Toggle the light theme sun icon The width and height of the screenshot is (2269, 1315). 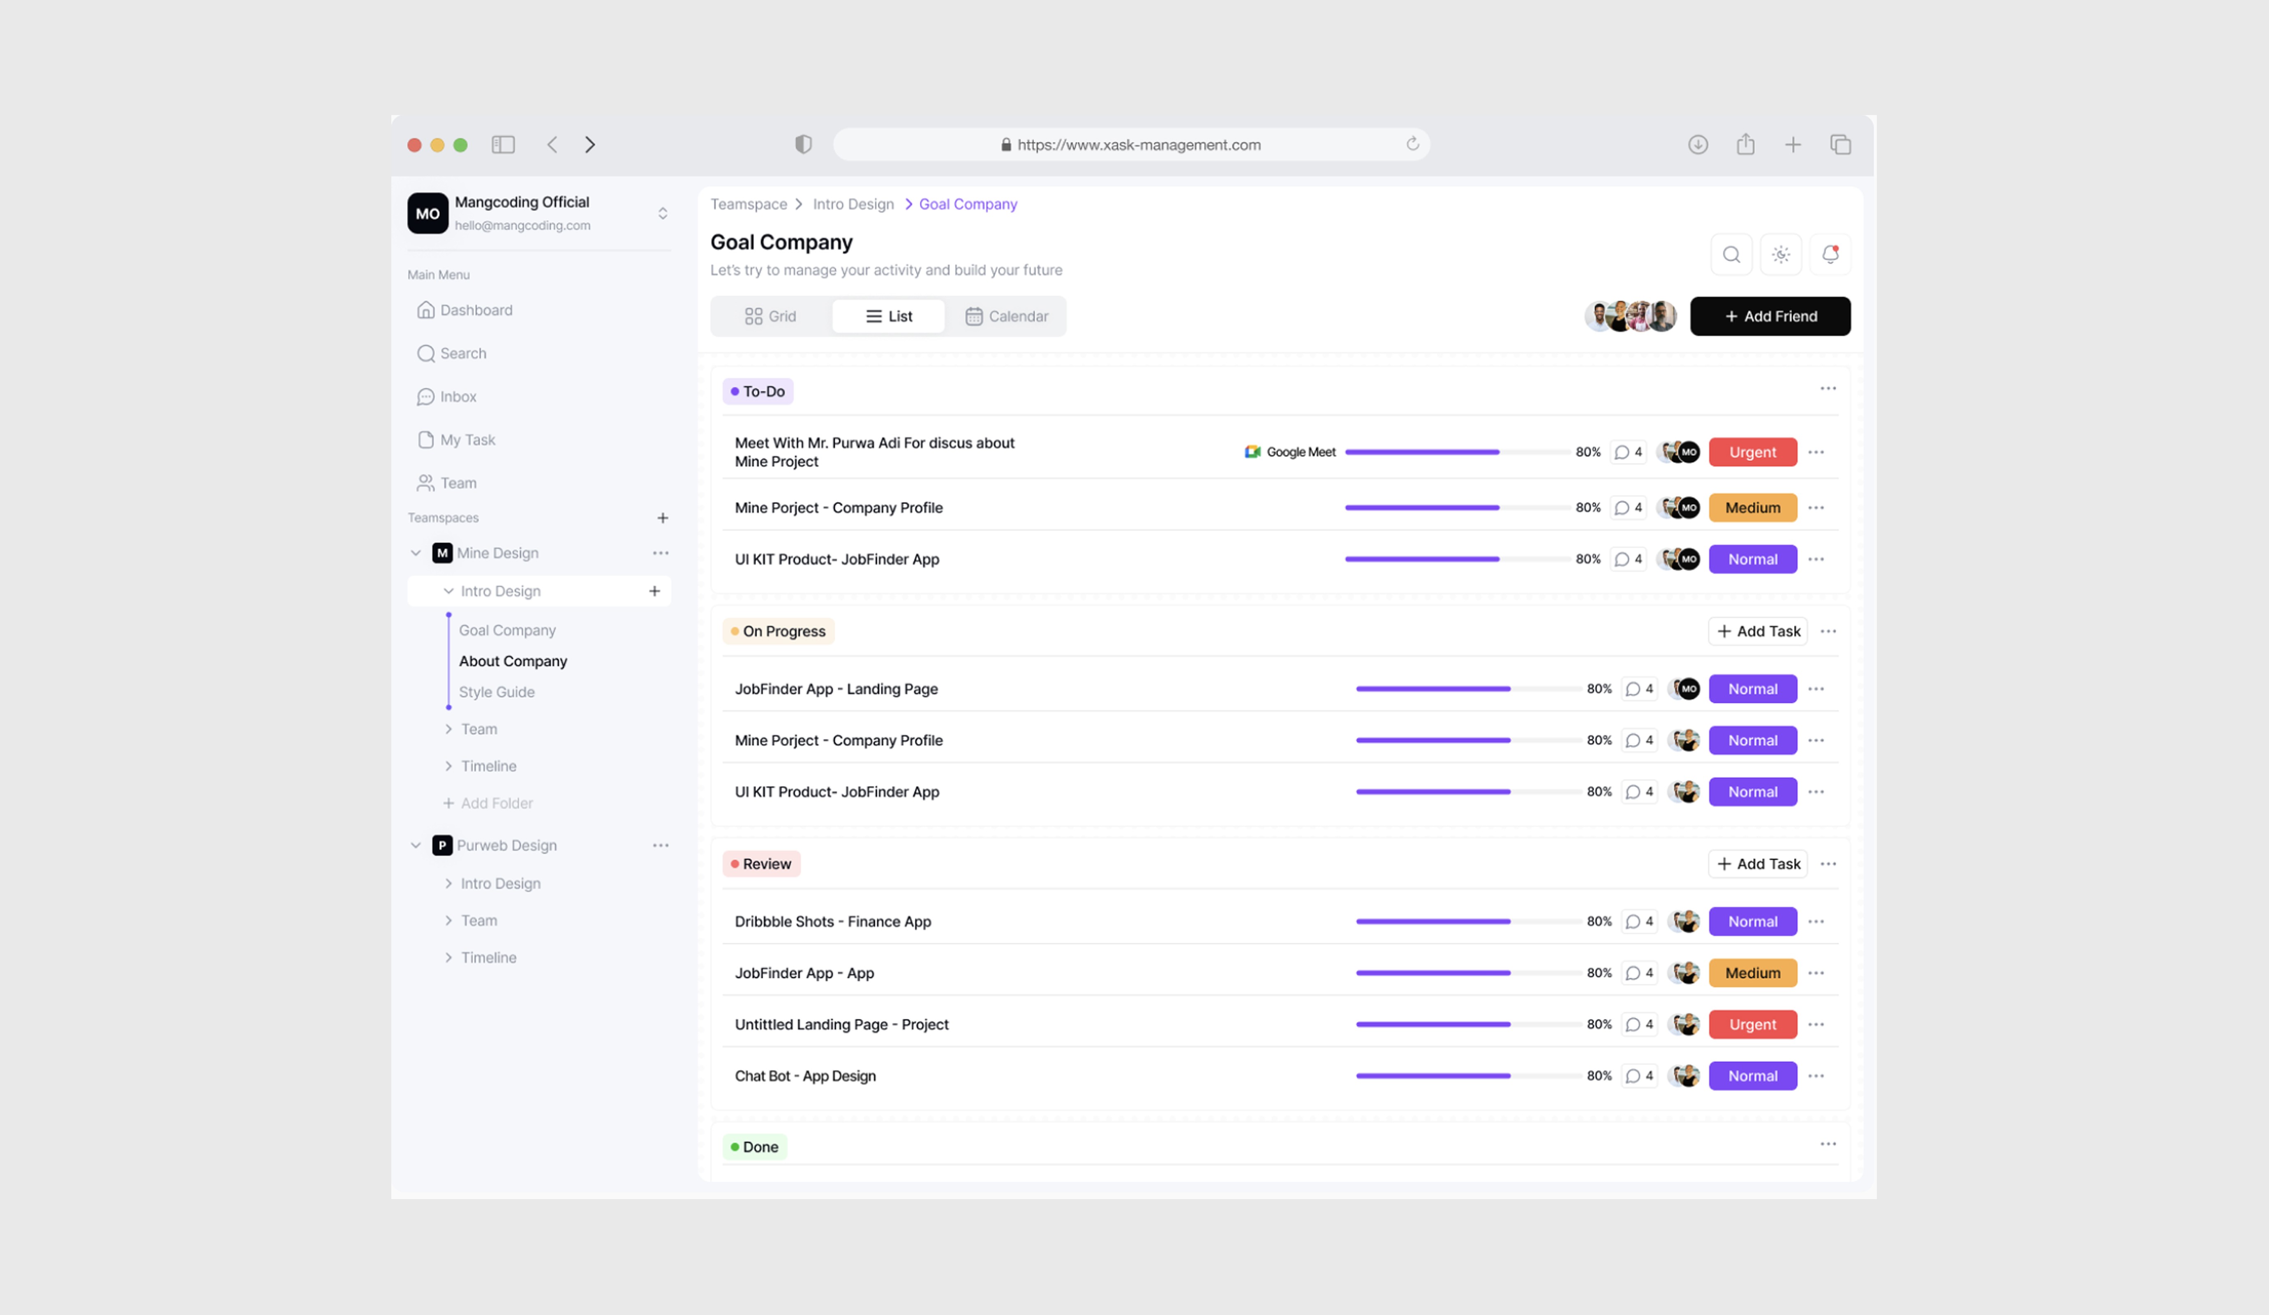pos(1780,255)
